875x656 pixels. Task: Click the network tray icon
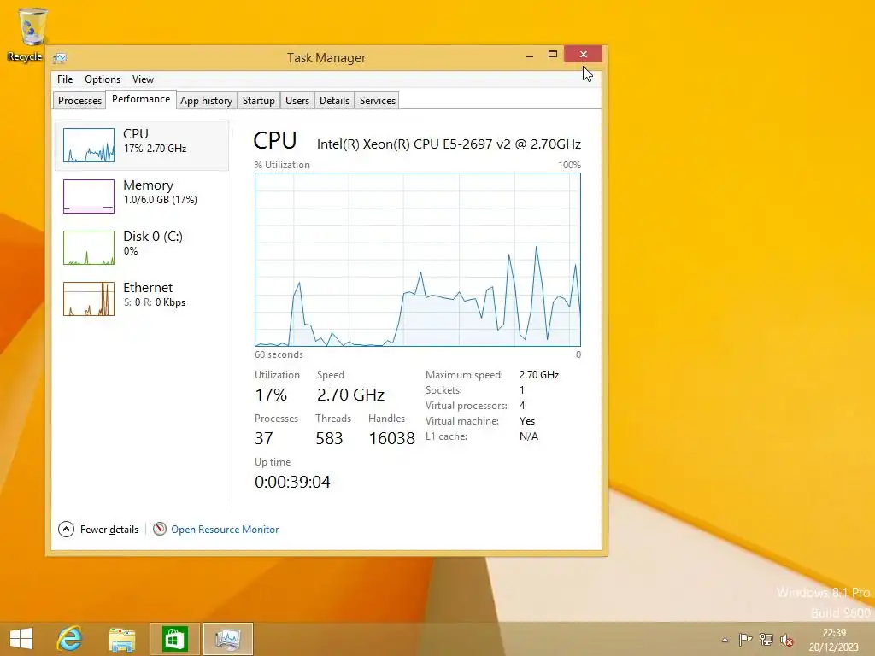[x=766, y=640]
